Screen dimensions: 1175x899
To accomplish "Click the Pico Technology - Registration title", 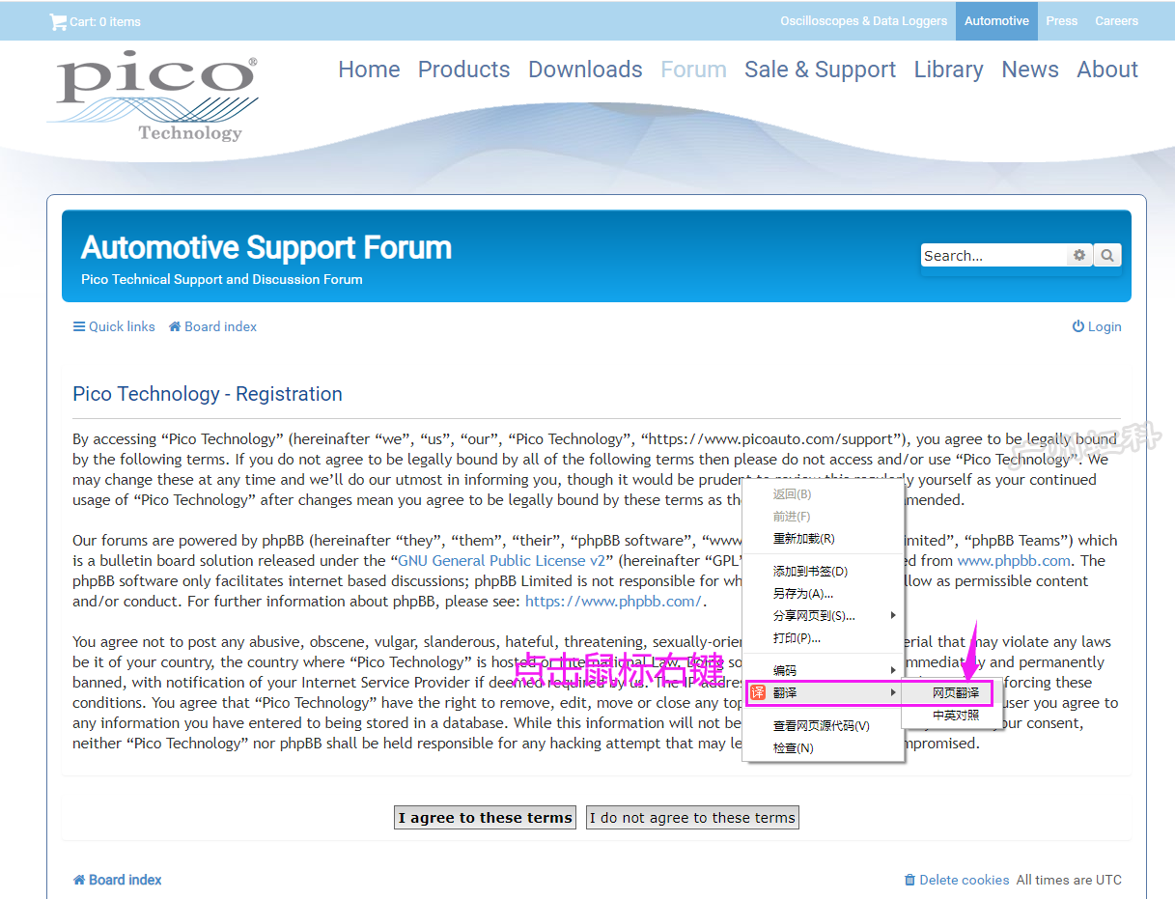I will pyautogui.click(x=208, y=394).
